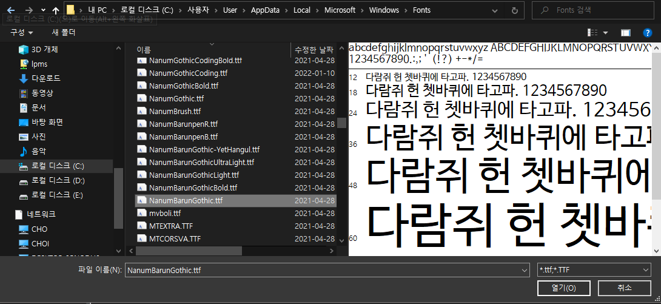This screenshot has width=661, height=304.
Task: Go up one folder level arrow
Action: tap(56, 10)
